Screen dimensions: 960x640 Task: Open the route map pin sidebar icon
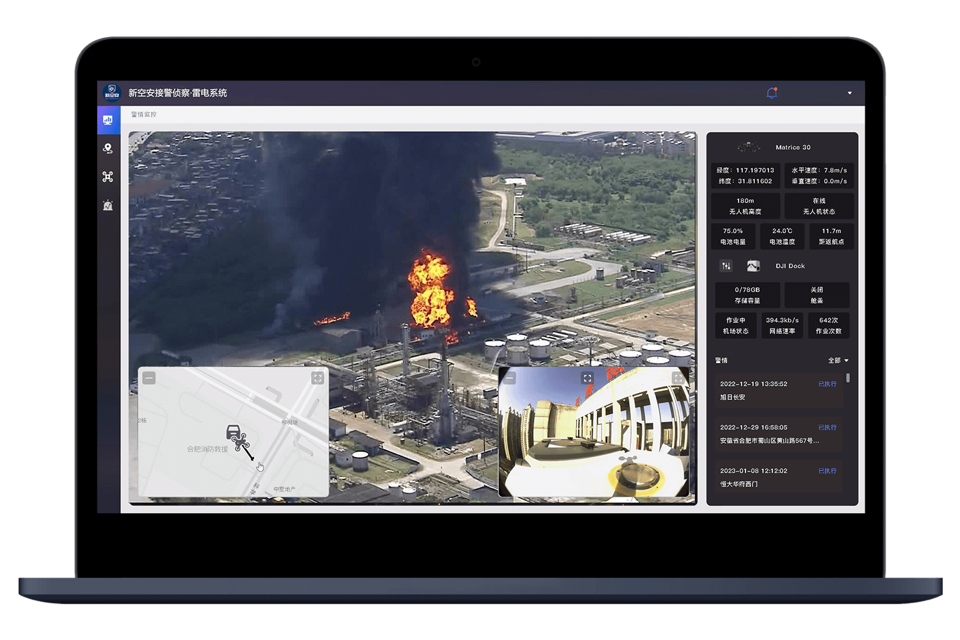tap(108, 148)
